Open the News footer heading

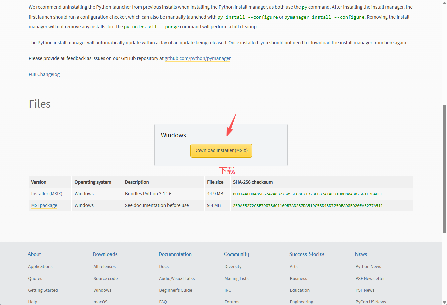coord(361,254)
